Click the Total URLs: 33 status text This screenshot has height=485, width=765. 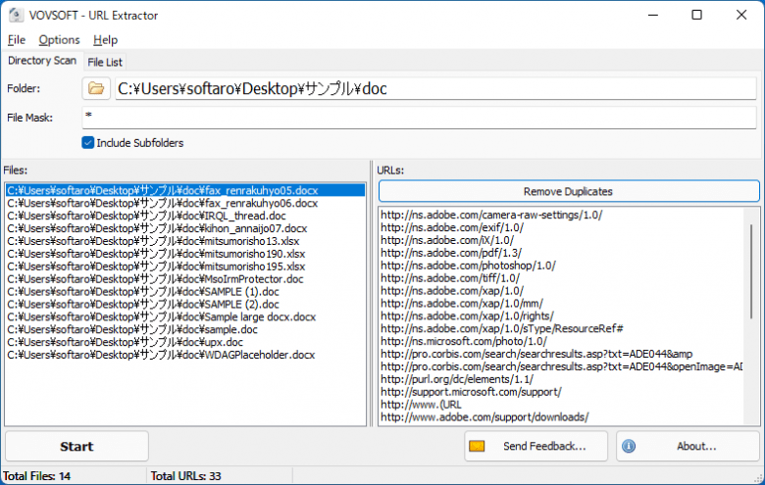coord(186,476)
